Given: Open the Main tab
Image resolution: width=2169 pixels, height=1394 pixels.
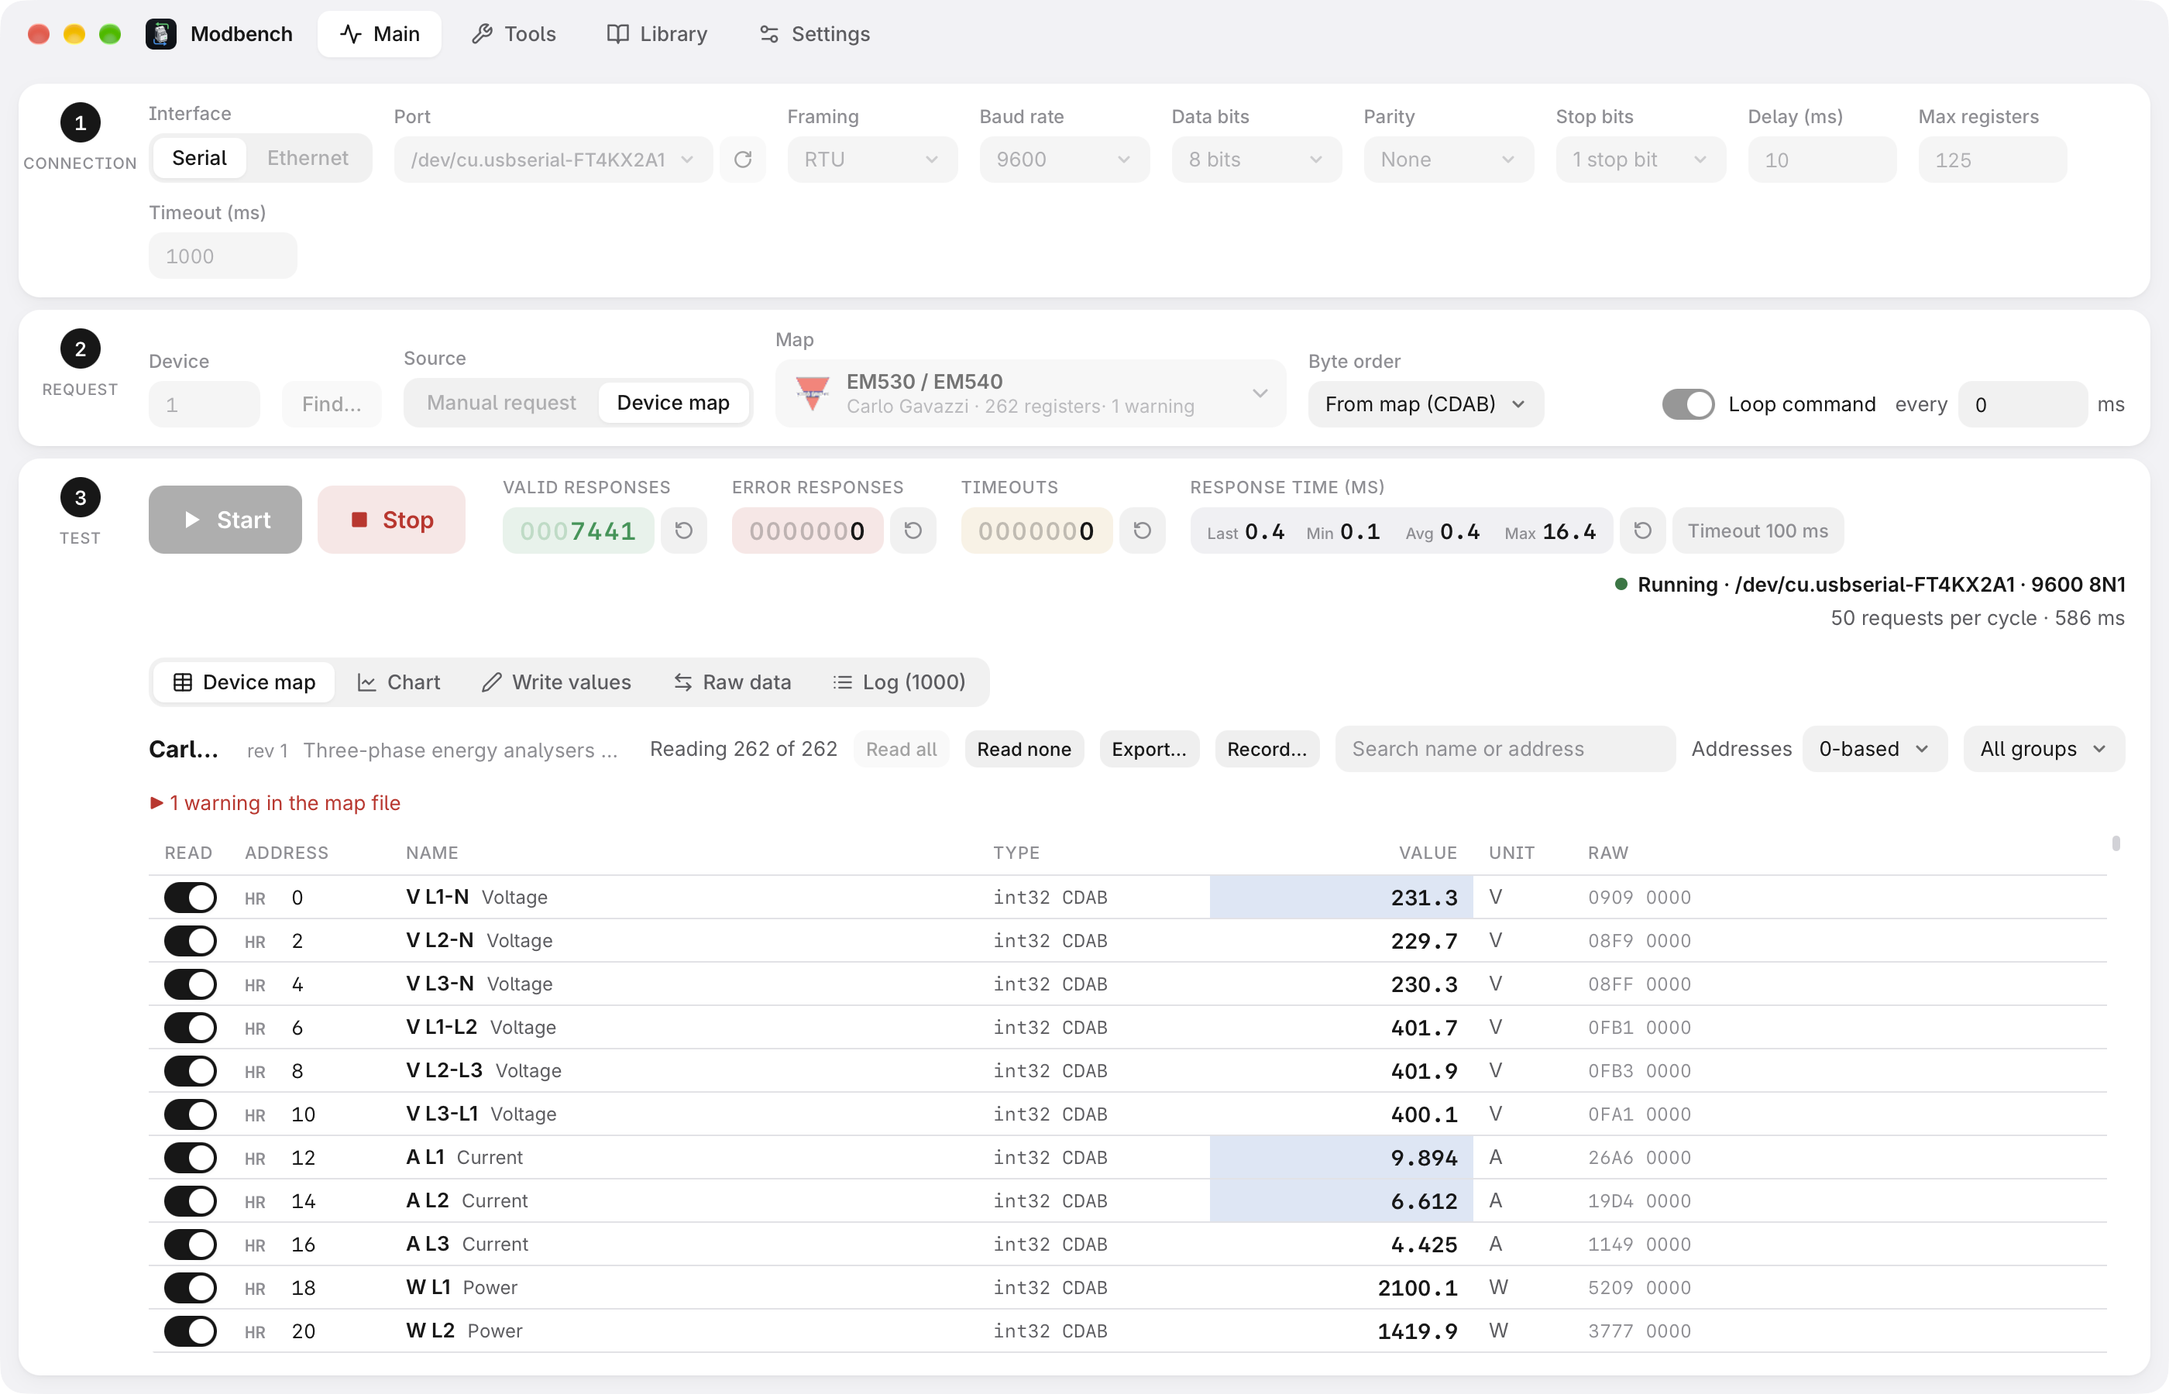Looking at the screenshot, I should (x=380, y=34).
